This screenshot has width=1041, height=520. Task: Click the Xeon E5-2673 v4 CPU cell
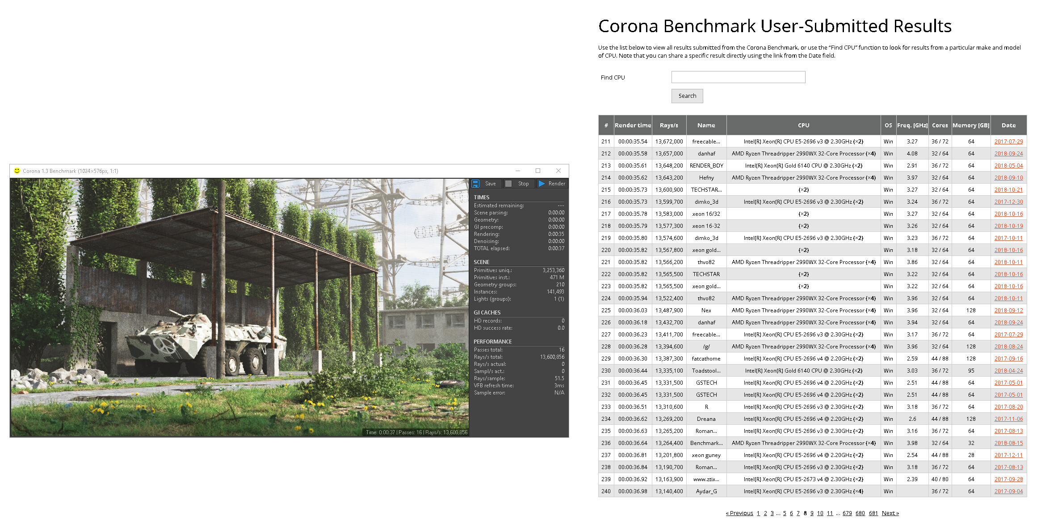[x=803, y=479]
